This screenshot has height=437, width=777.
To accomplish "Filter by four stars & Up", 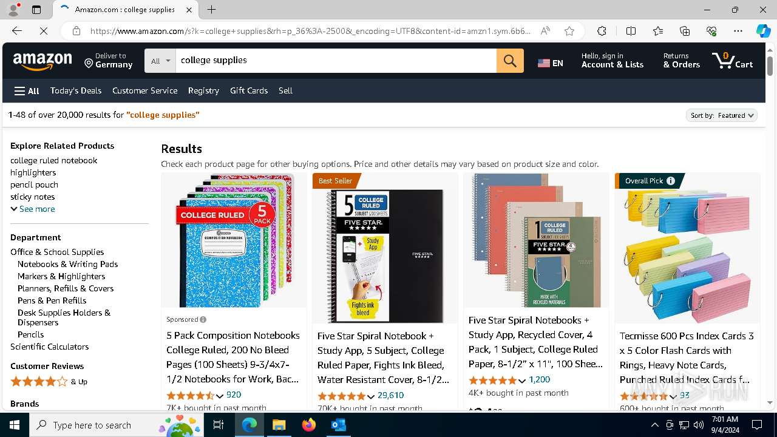I will (x=49, y=382).
